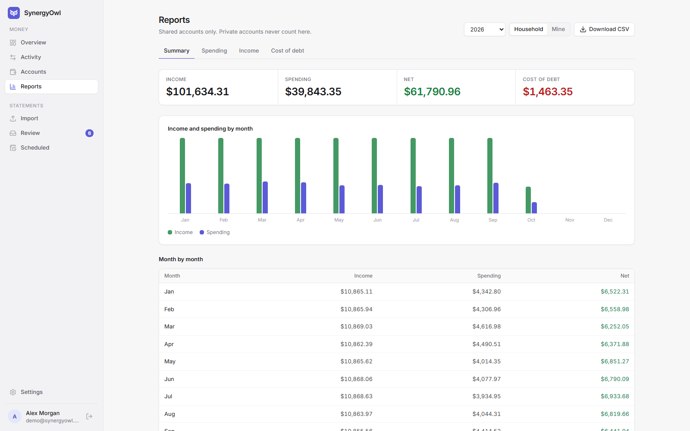This screenshot has height=431, width=690.
Task: Click the cost of debt value $1,463.35
Action: coord(548,92)
